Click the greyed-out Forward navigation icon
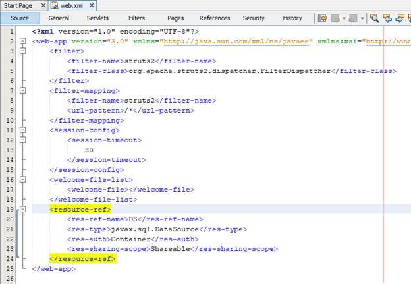411x284 pixels. click(353, 18)
